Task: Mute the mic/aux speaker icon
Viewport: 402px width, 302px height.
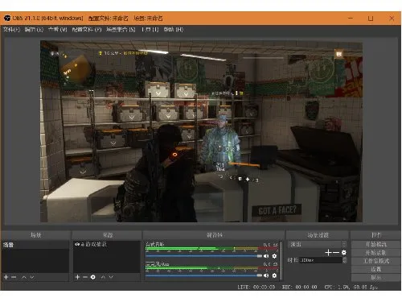Action: [266, 275]
